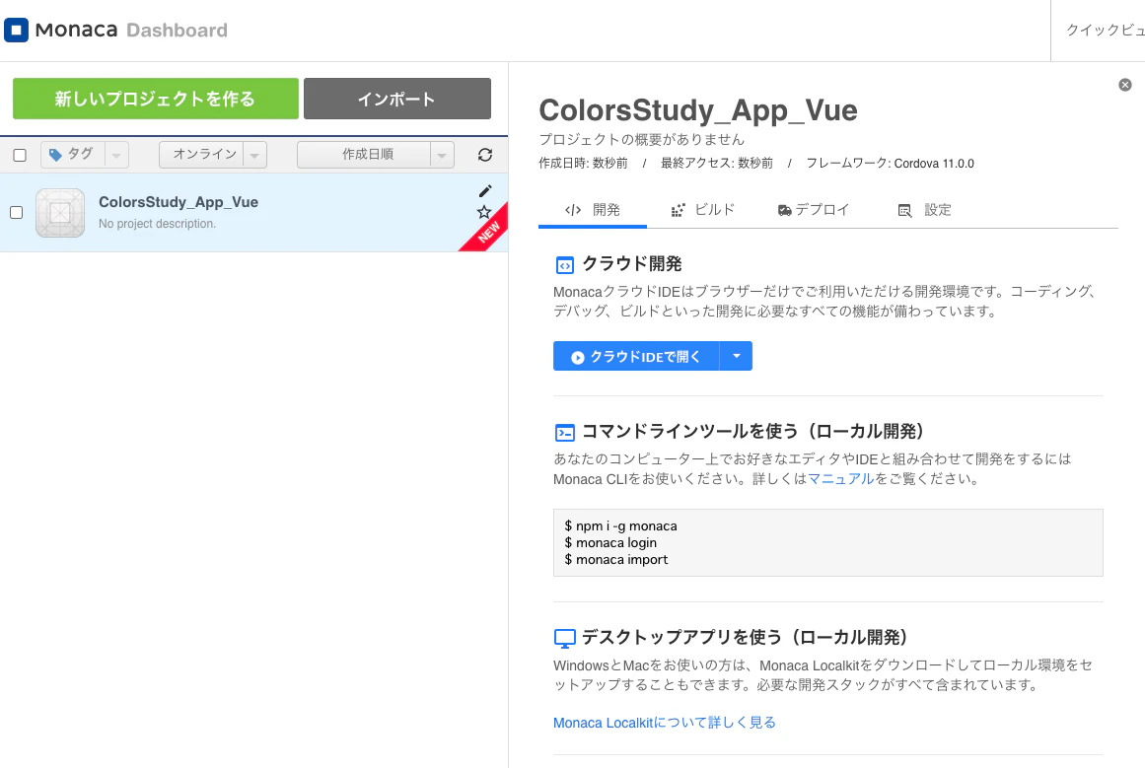
Task: Click the インポート button
Action: [397, 99]
